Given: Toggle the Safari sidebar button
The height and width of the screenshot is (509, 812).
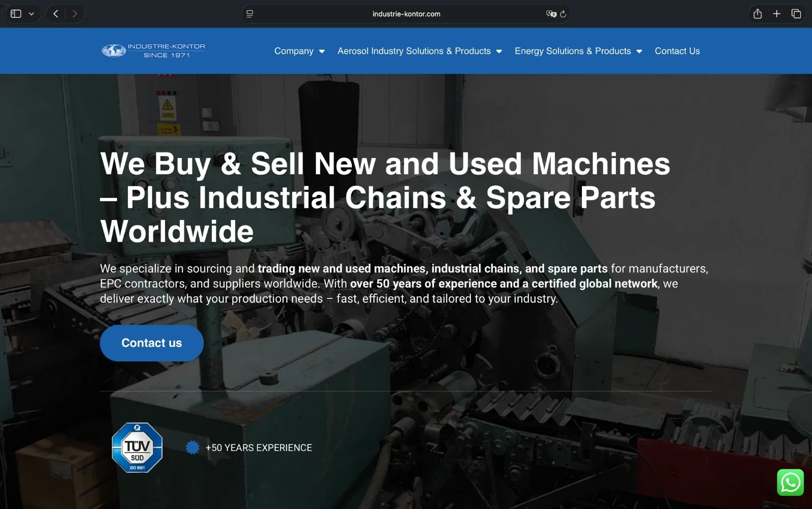Looking at the screenshot, I should click(x=16, y=14).
